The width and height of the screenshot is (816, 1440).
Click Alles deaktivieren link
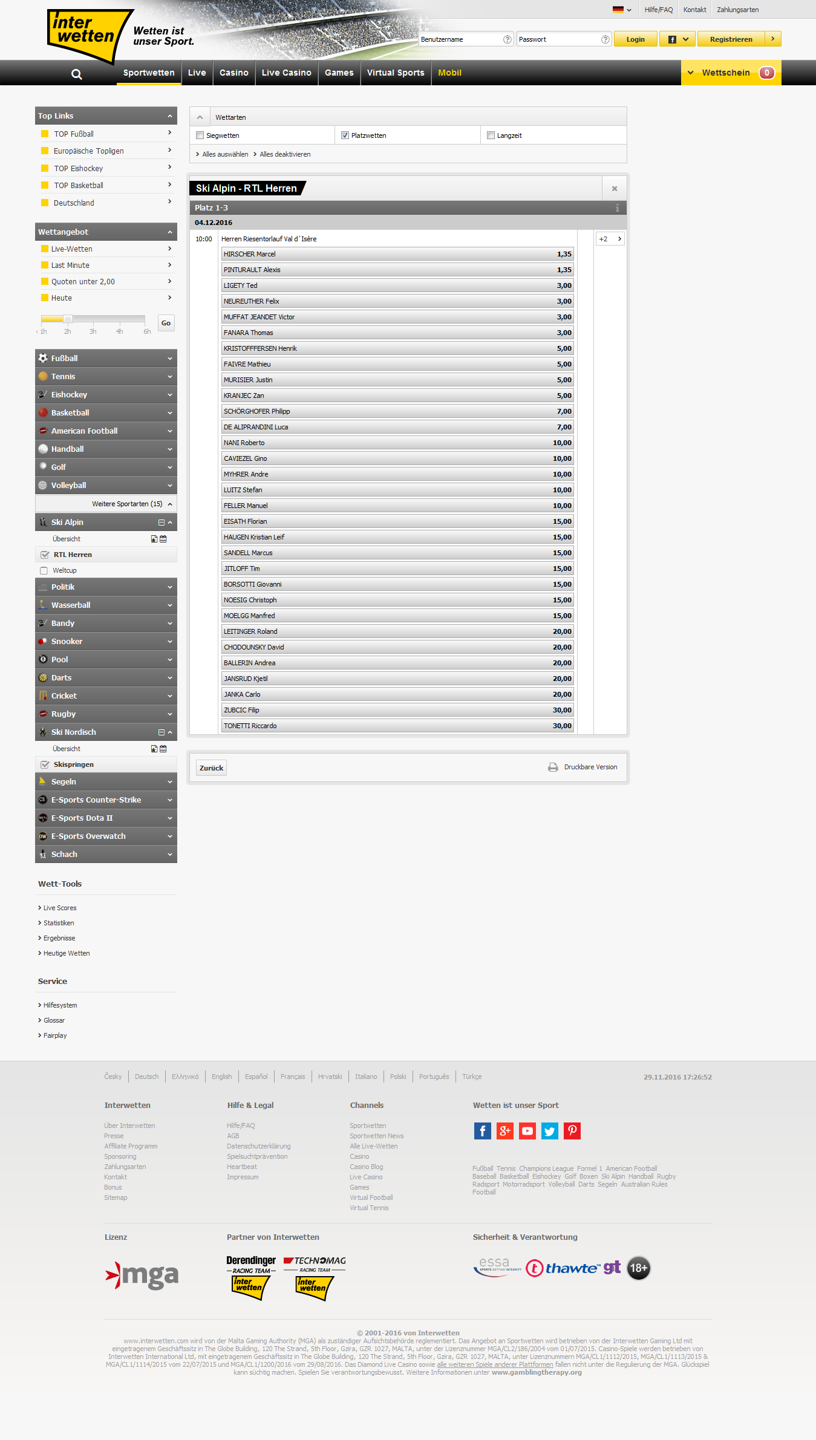(285, 154)
